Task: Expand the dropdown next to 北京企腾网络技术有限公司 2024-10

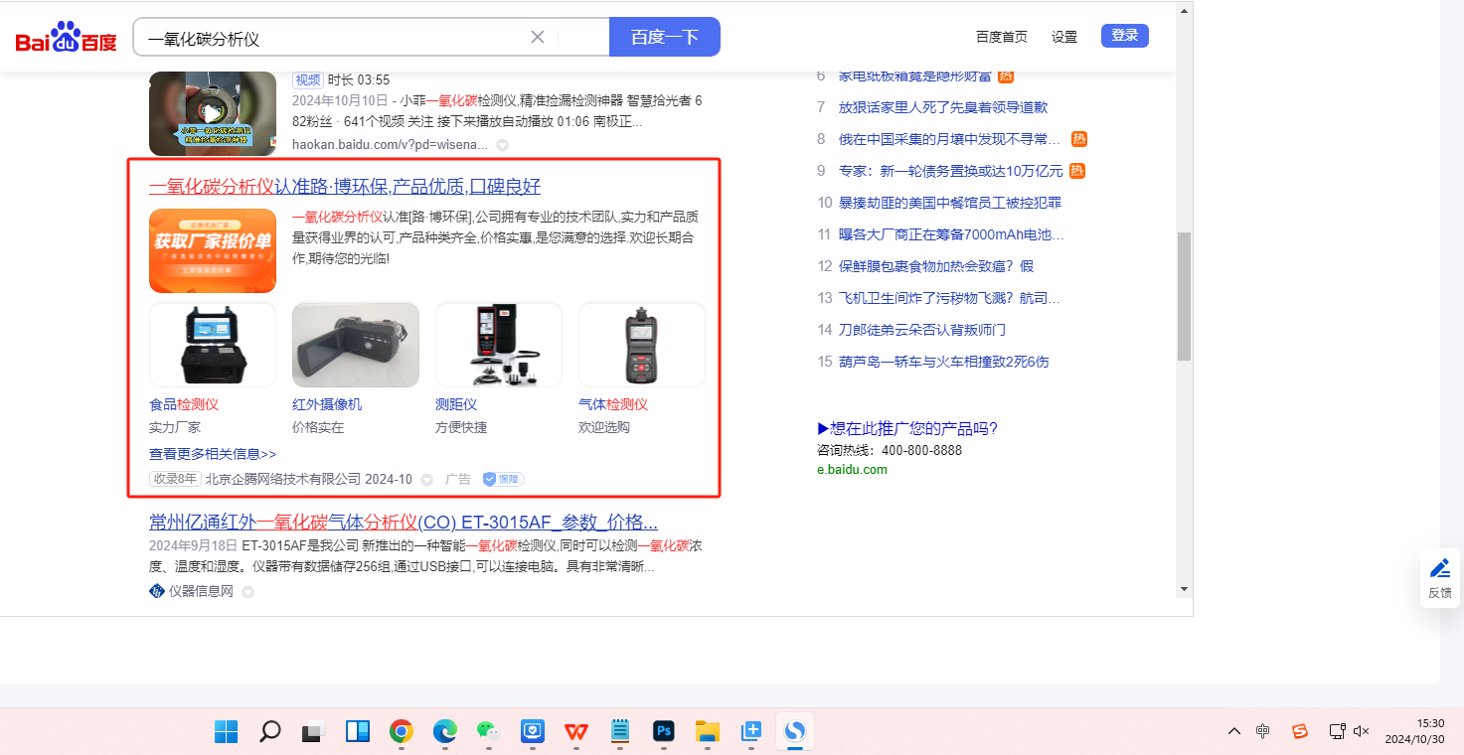Action: point(427,480)
